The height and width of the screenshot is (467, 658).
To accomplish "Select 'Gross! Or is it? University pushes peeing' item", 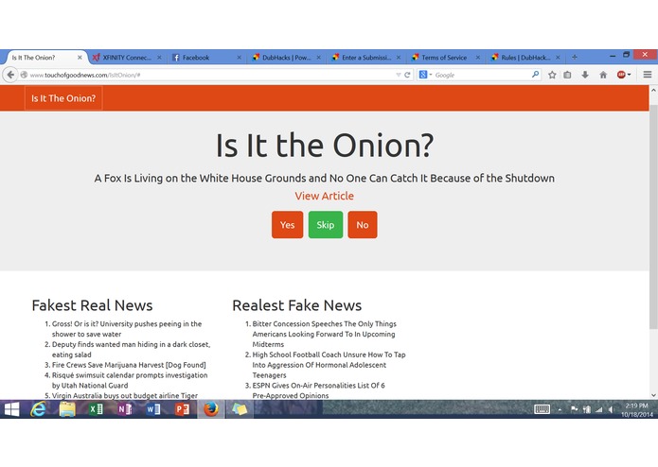I will pyautogui.click(x=127, y=329).
